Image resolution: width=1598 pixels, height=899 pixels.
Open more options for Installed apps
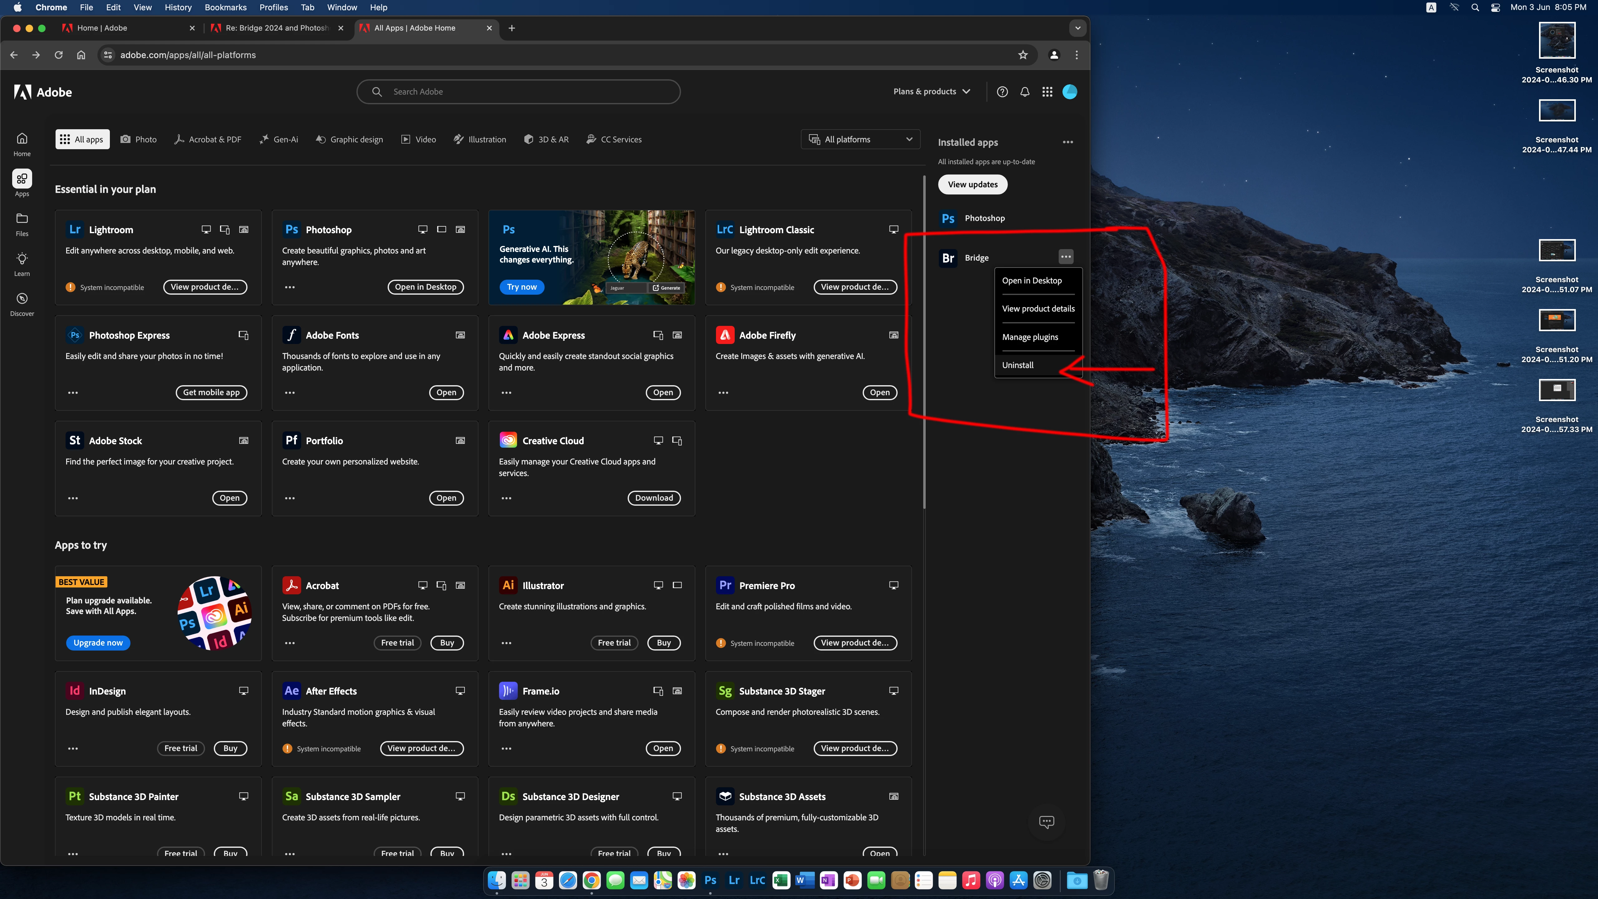pyautogui.click(x=1068, y=142)
